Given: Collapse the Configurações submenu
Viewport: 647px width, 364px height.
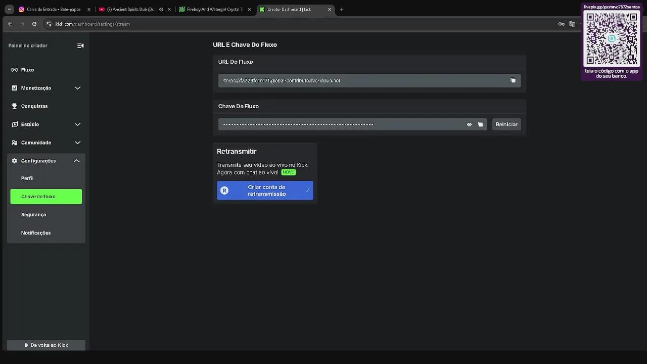Looking at the screenshot, I should [77, 161].
